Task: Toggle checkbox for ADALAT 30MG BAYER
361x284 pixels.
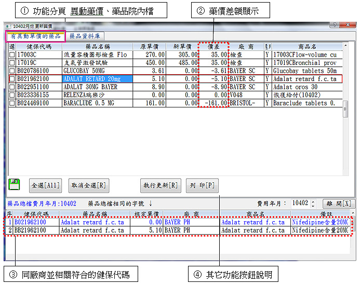Action: coord(12,87)
